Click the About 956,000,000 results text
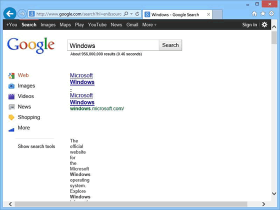This screenshot has height=210, width=280. pyautogui.click(x=106, y=54)
